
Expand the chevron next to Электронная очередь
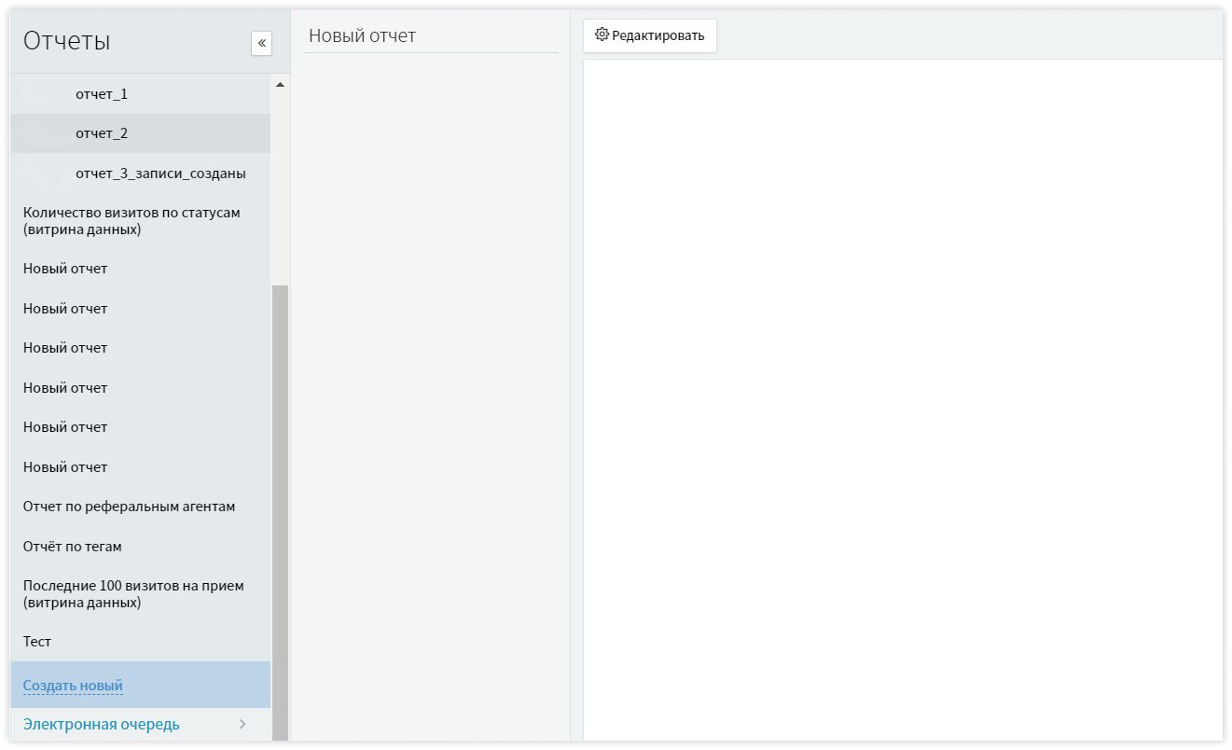[x=242, y=725]
